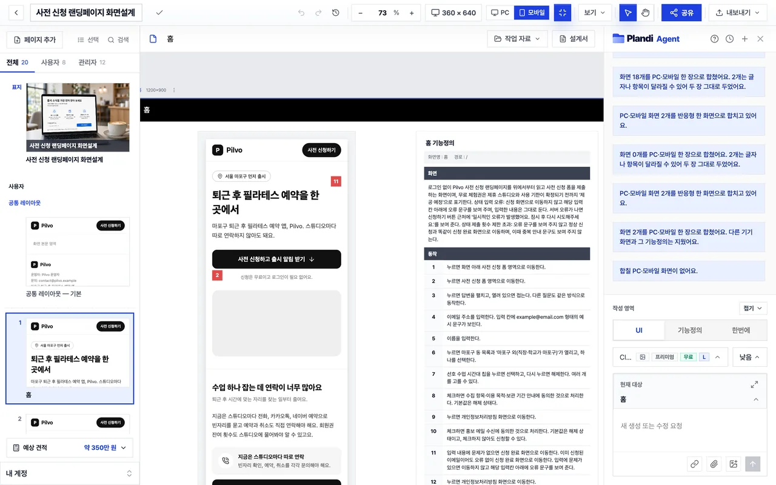The width and height of the screenshot is (776, 485).
Task: Close the Plandi Agent panel
Action: tap(760, 39)
